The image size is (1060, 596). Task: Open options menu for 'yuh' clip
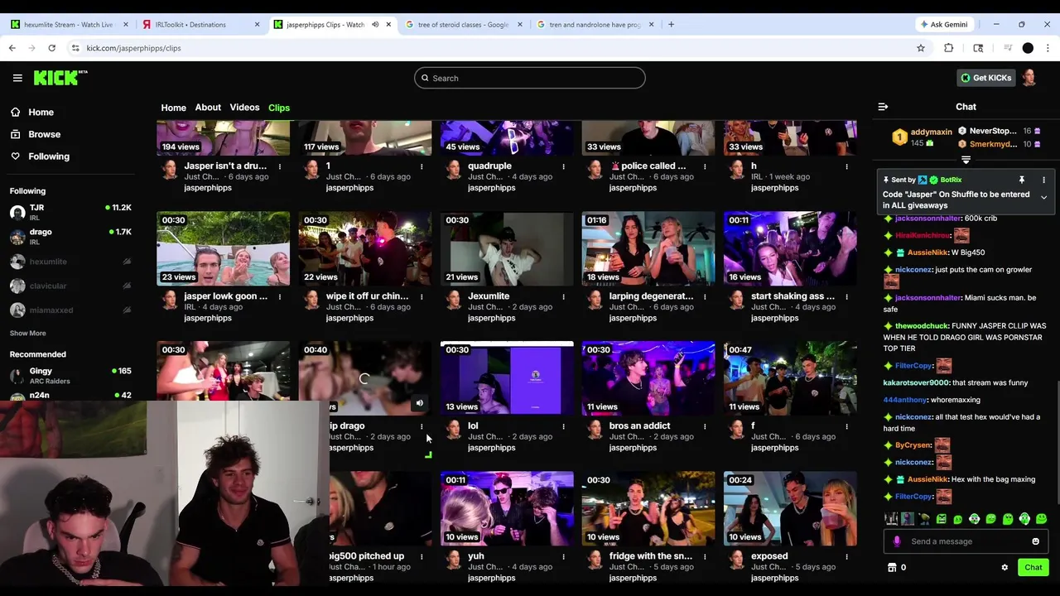[563, 556]
